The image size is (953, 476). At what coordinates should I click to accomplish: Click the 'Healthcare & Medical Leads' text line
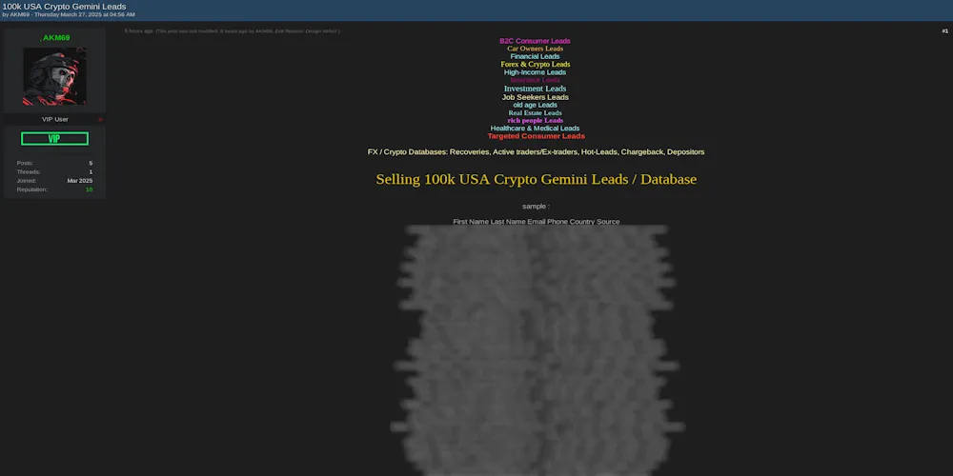(x=535, y=129)
